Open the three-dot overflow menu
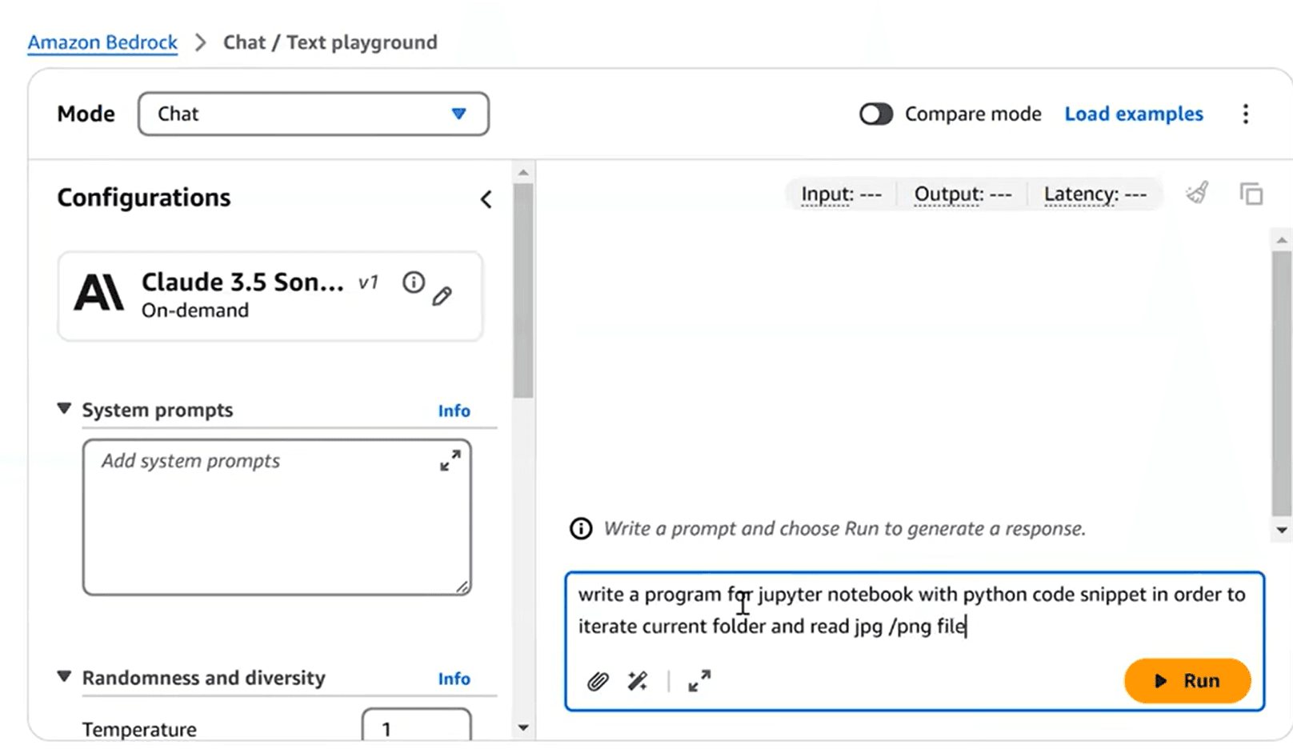 click(x=1246, y=114)
